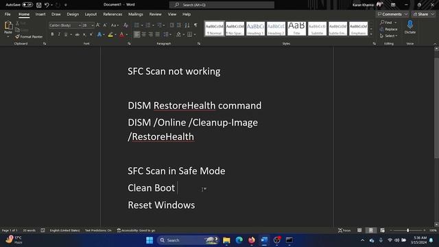
Task: Decrease paragraph indent
Action: tap(172, 25)
